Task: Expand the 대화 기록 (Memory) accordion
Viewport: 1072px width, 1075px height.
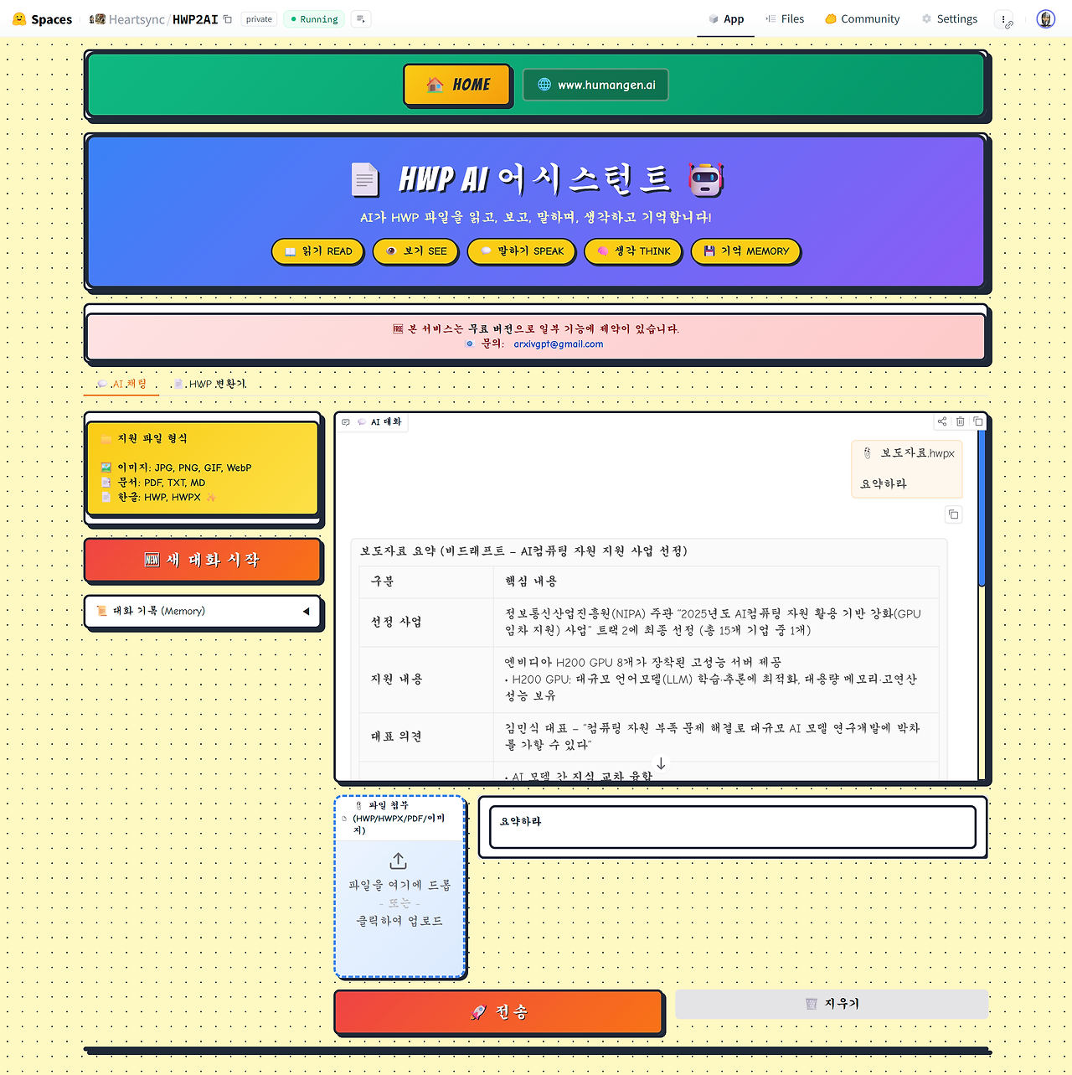Action: click(203, 612)
